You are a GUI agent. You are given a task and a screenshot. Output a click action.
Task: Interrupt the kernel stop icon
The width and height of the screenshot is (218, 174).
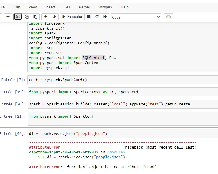tap(89, 17)
